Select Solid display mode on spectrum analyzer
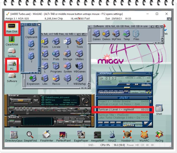The width and height of the screenshot is (177, 153). pos(60,122)
